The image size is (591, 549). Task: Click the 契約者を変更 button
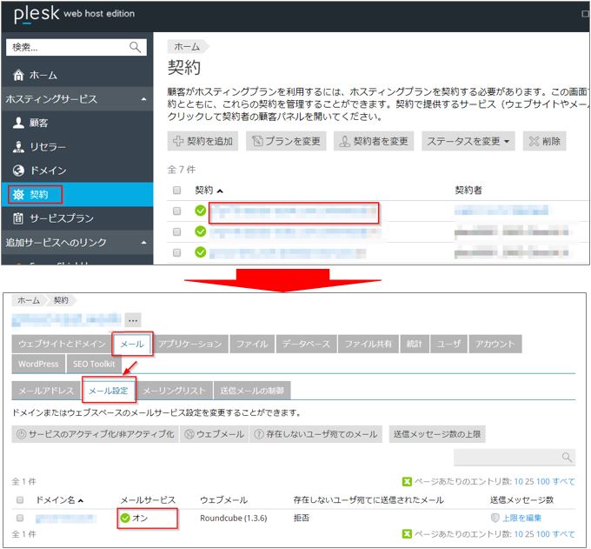point(374,141)
